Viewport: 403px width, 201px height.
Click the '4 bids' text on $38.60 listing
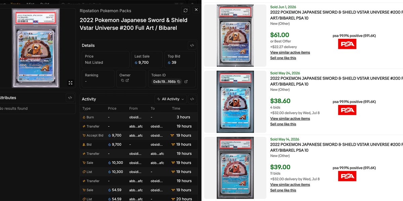tap(275, 107)
